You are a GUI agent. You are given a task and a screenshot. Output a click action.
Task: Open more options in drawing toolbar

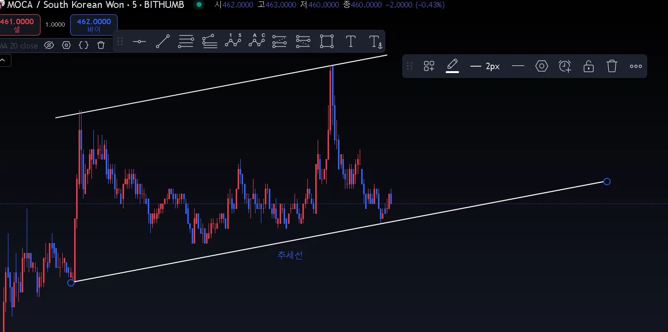point(636,66)
